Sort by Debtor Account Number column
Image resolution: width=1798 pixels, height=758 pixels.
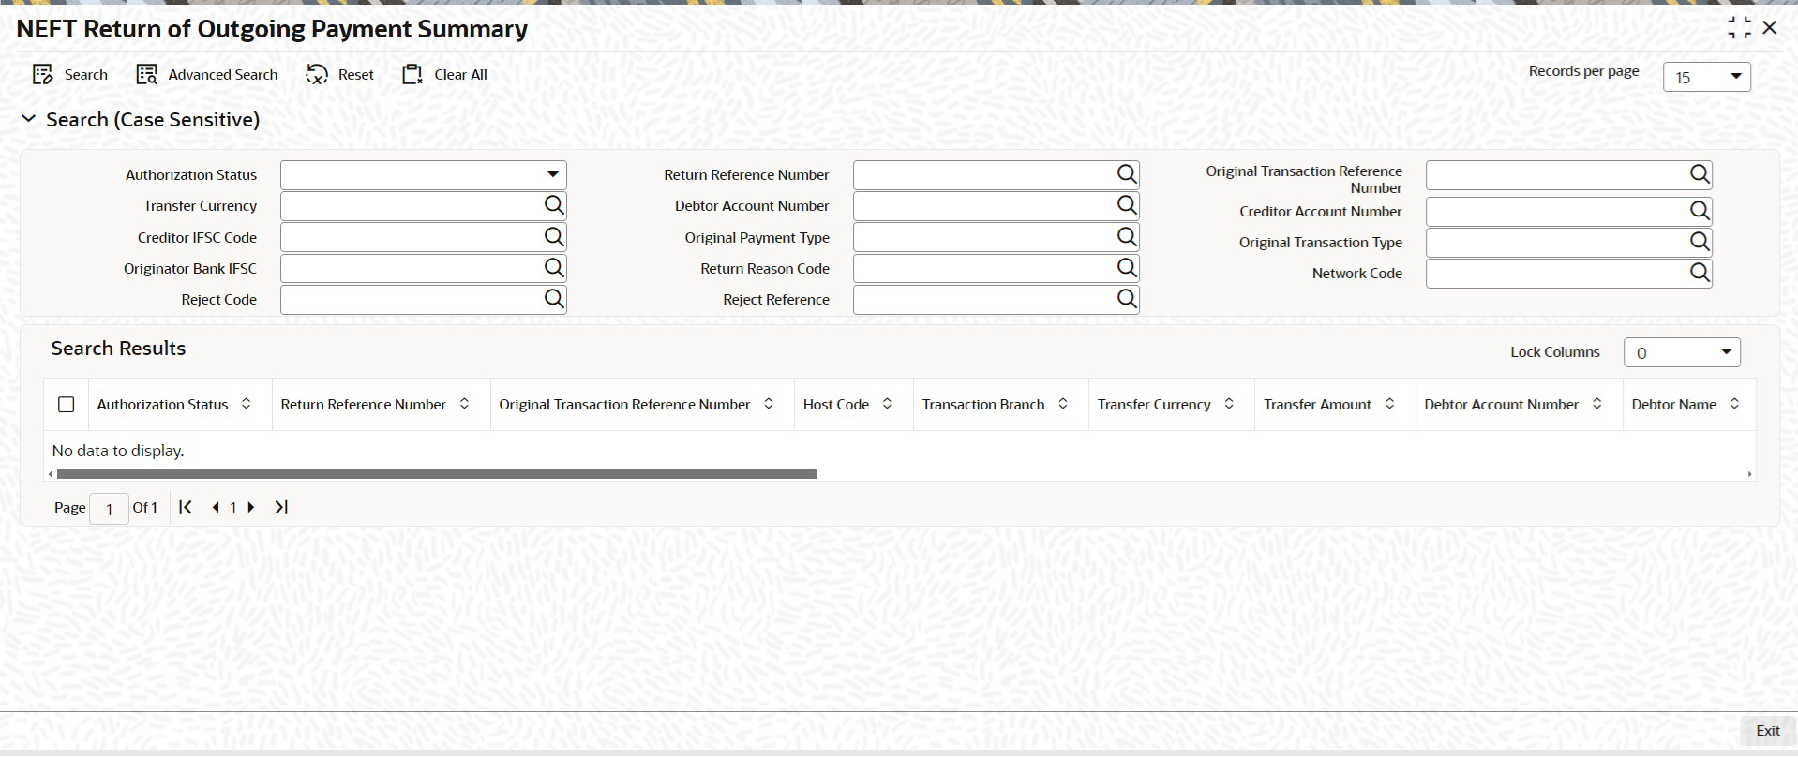pos(1597,404)
